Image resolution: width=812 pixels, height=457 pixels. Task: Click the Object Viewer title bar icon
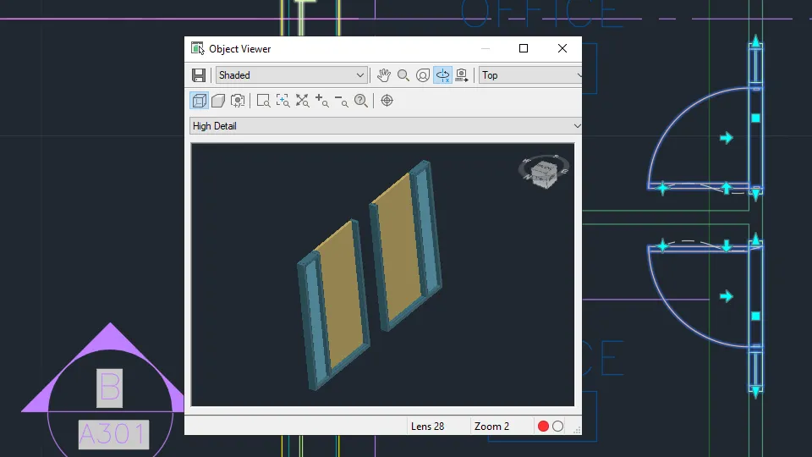click(x=197, y=48)
